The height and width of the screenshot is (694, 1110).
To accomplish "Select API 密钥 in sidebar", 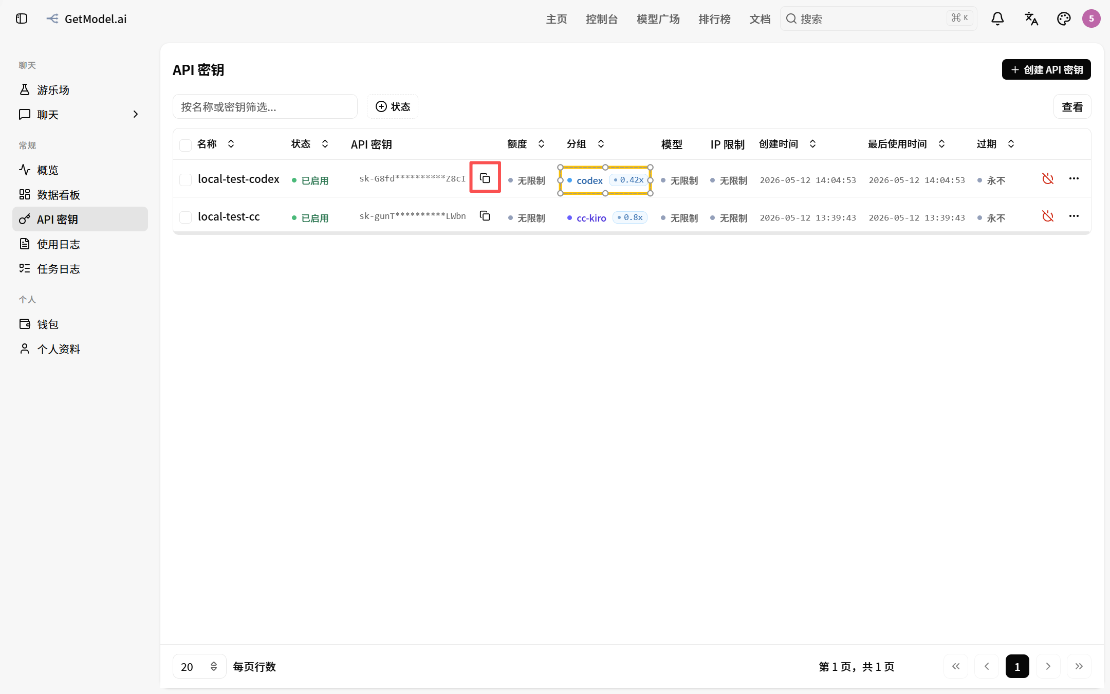I will click(x=80, y=219).
